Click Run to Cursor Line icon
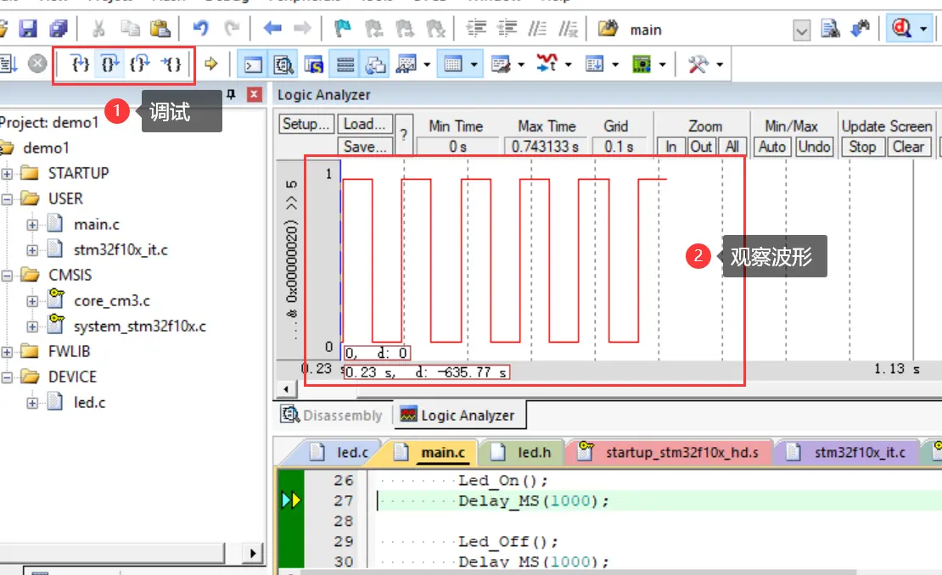Screen dimensions: 942x575 click(171, 64)
